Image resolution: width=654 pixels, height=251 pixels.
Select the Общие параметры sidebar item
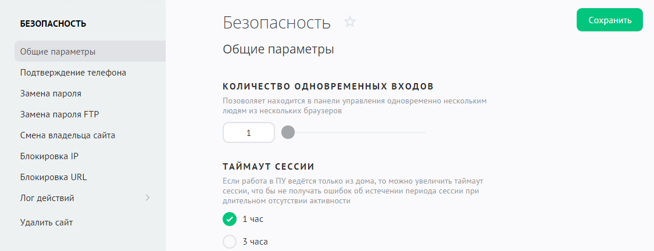[58, 52]
